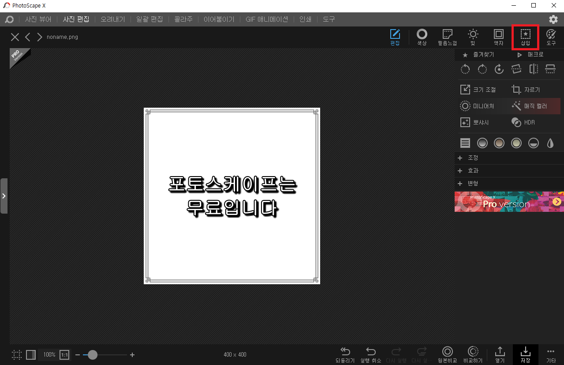Switch to the 인쇄 tab
564x365 pixels.
click(x=305, y=19)
